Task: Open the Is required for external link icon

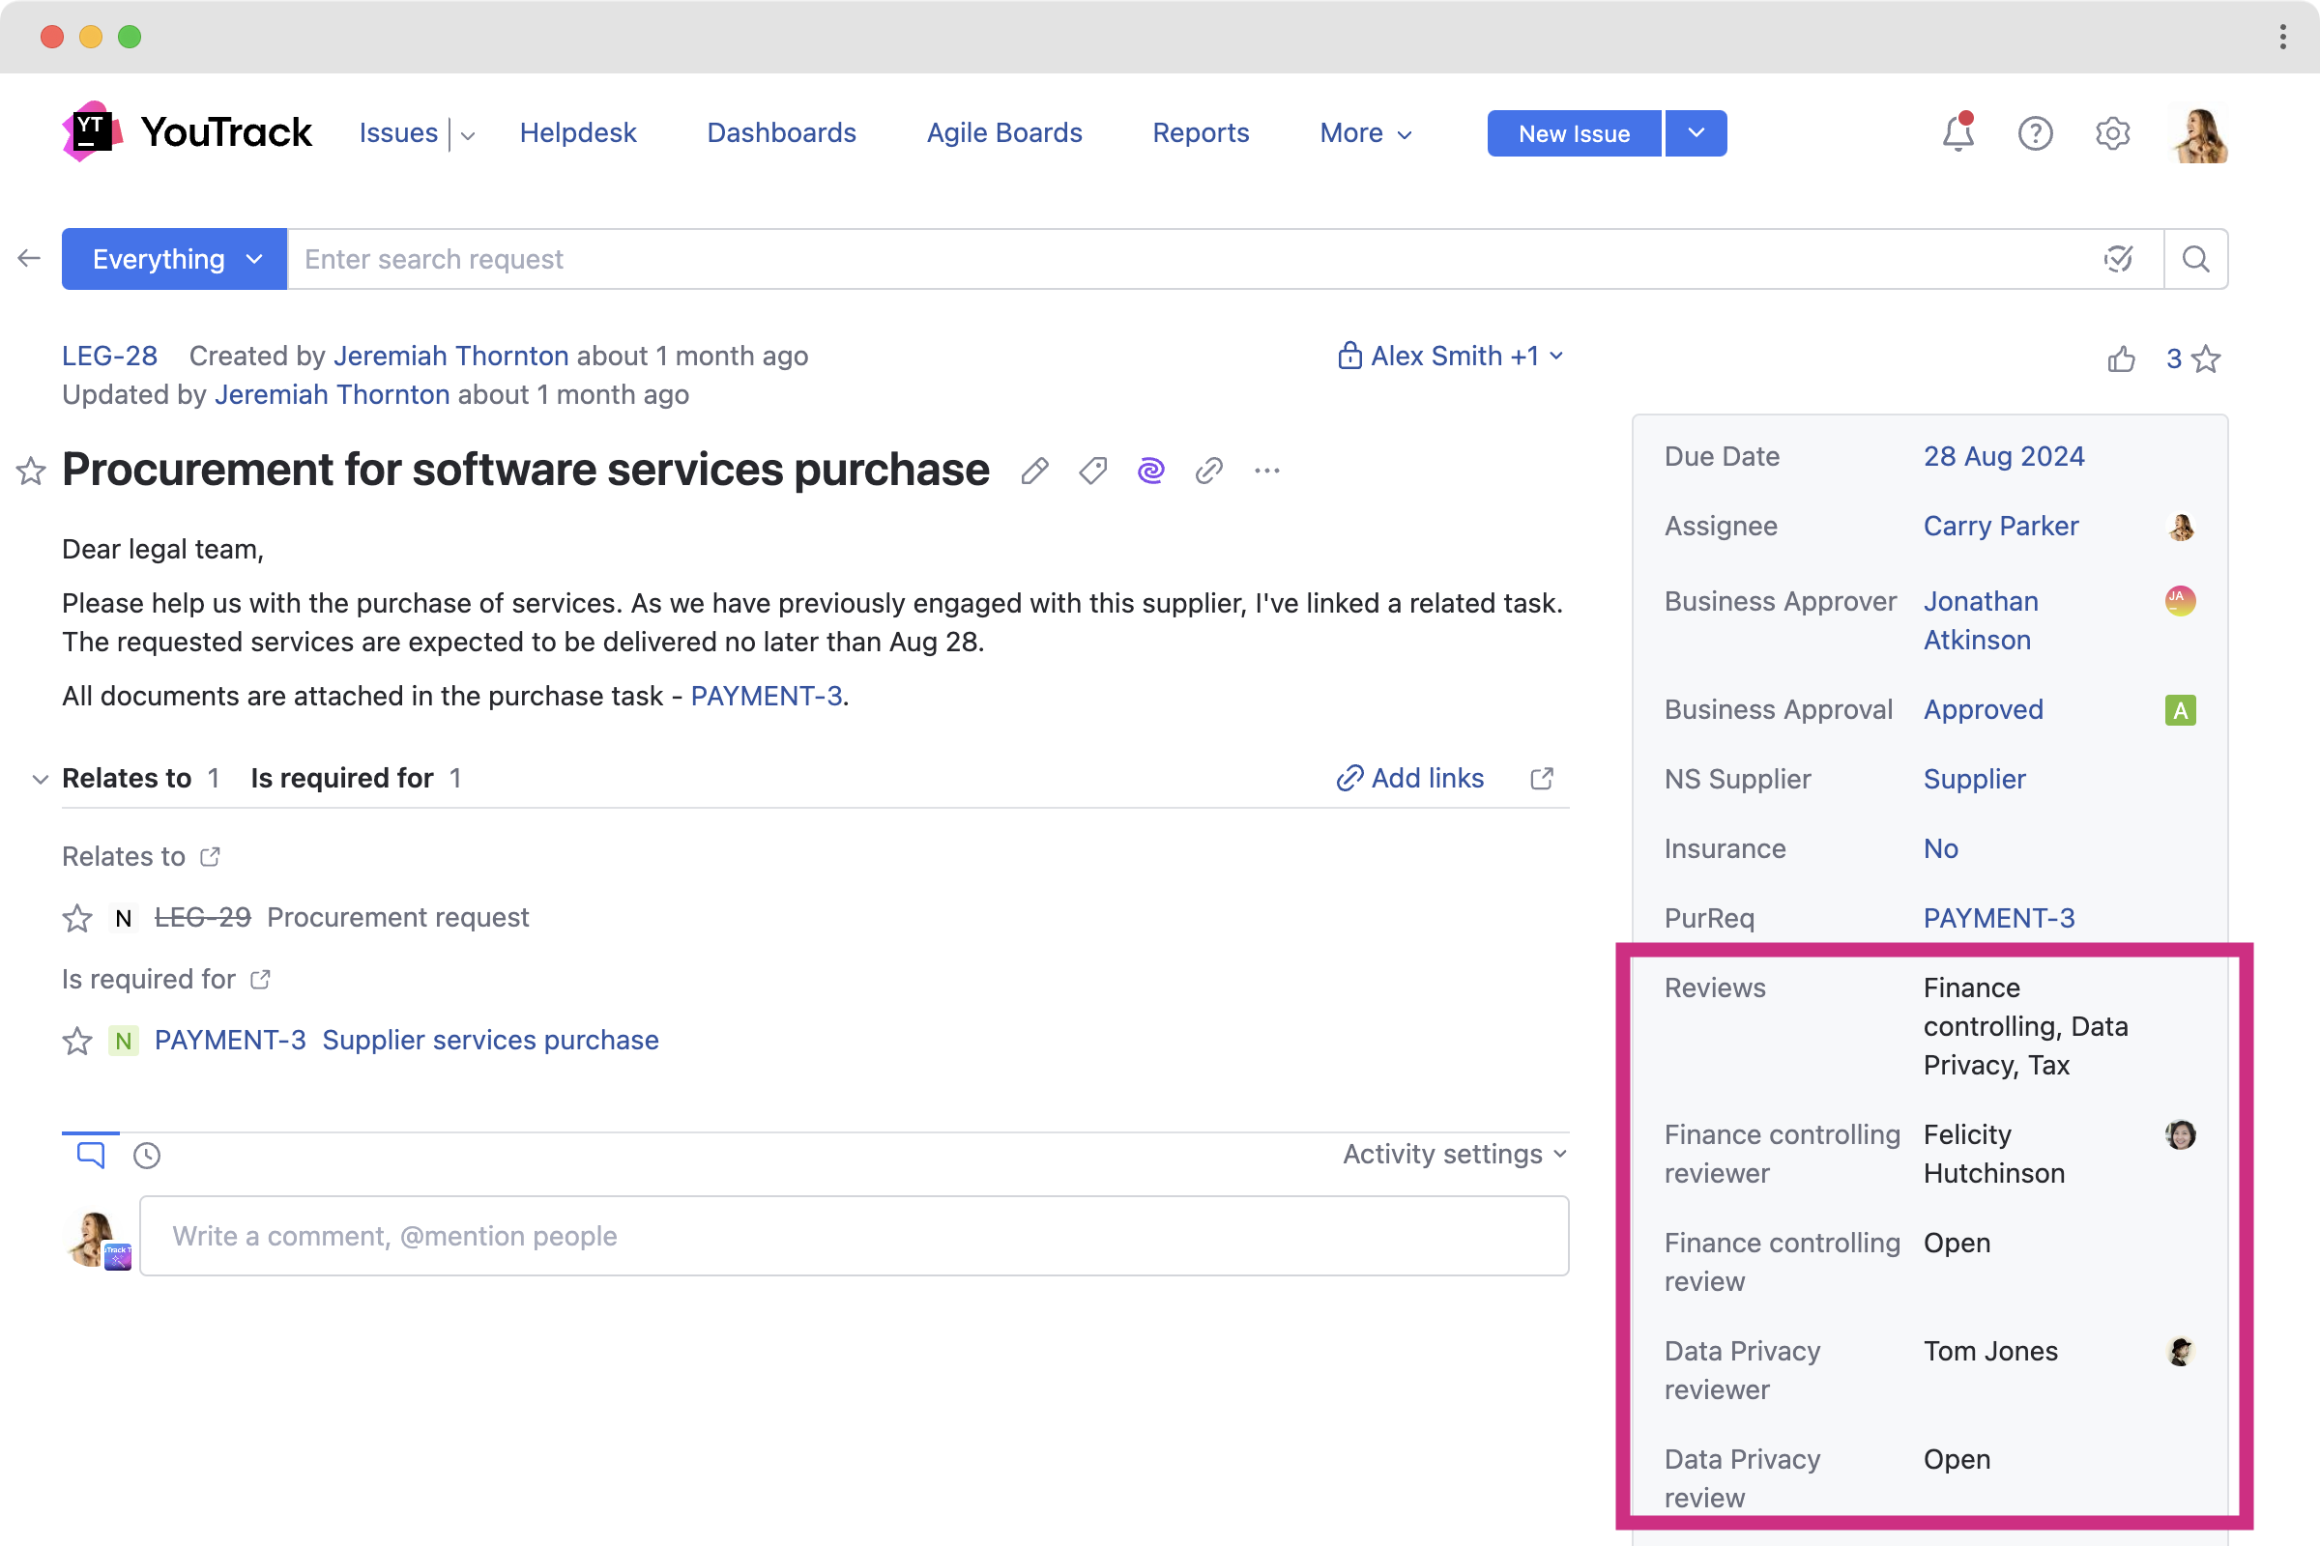Action: pos(260,979)
